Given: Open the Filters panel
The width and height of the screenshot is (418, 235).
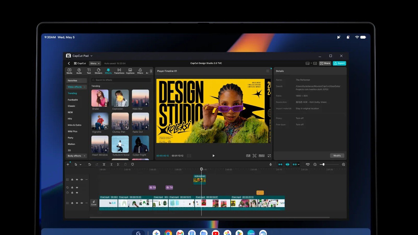Looking at the screenshot, I should 140,71.
